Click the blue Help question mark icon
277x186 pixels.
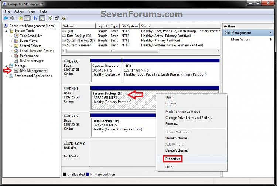pyautogui.click(x=35, y=18)
